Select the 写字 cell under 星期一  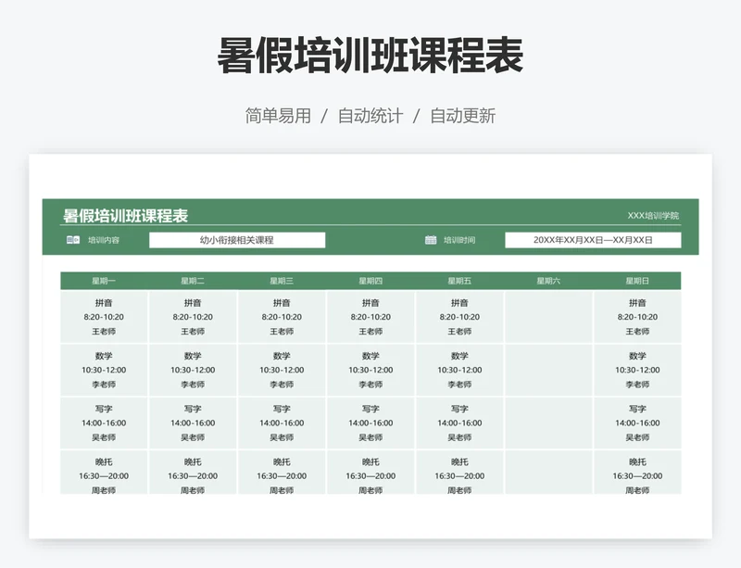(x=104, y=423)
